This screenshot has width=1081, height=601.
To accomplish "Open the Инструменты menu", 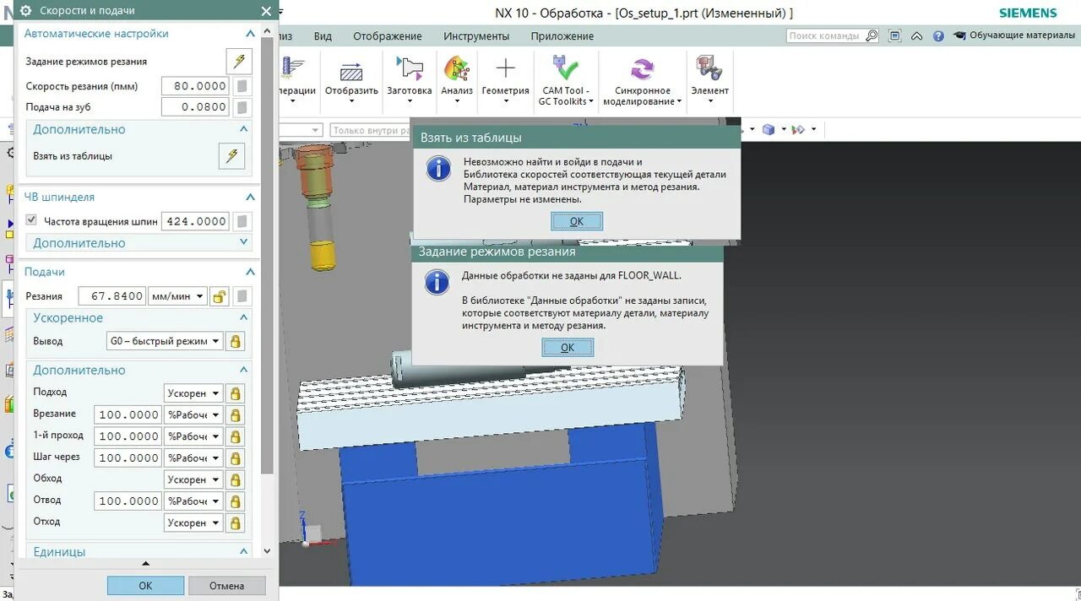I will [476, 36].
